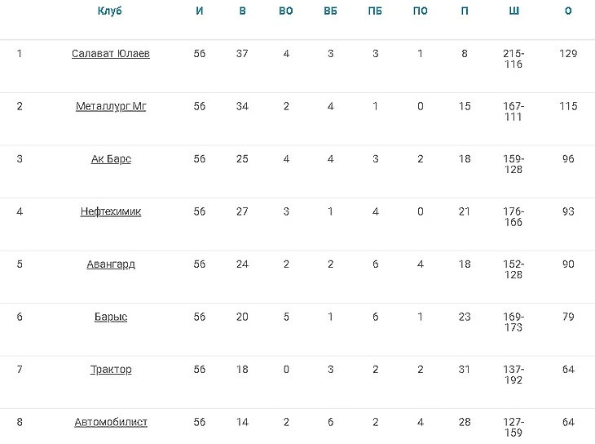Open the Салават Юлаев club link
The height and width of the screenshot is (444, 595).
pos(110,54)
